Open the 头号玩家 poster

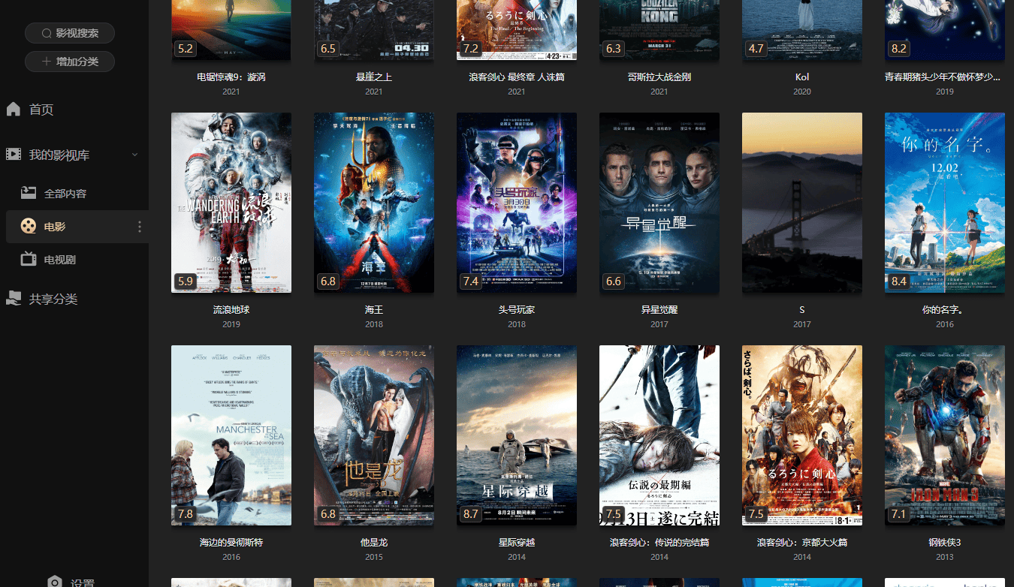pos(517,203)
